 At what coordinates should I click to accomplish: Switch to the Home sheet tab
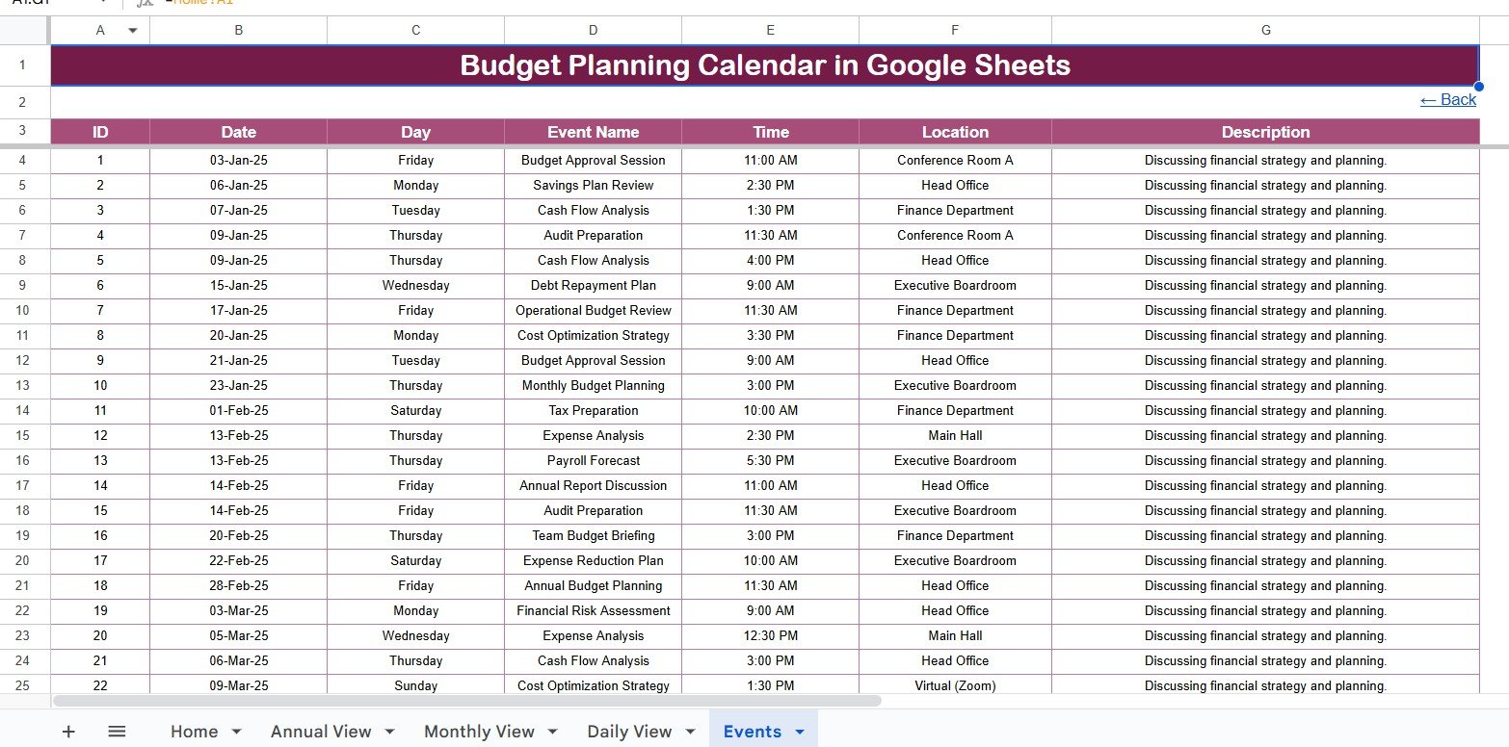194,732
